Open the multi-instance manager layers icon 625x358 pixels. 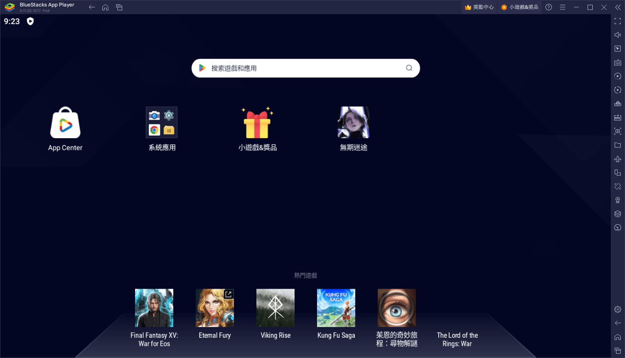click(x=618, y=214)
